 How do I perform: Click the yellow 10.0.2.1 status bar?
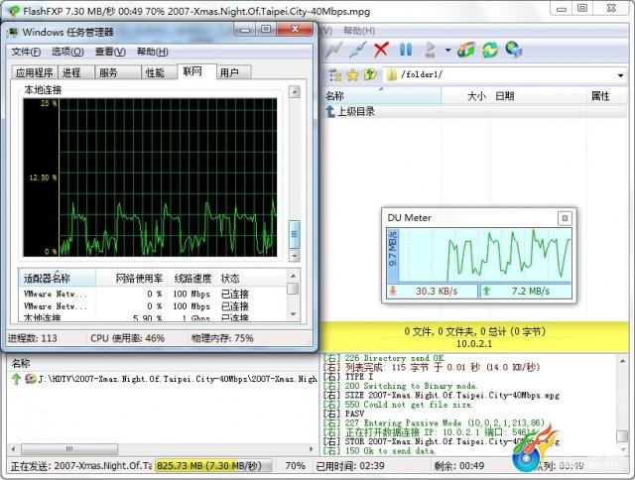(474, 337)
